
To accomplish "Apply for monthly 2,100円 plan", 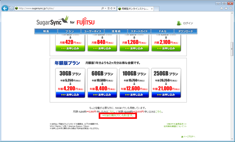I will tap(166, 48).
